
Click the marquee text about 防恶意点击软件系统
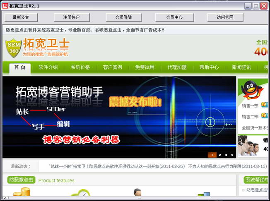(x=85, y=30)
